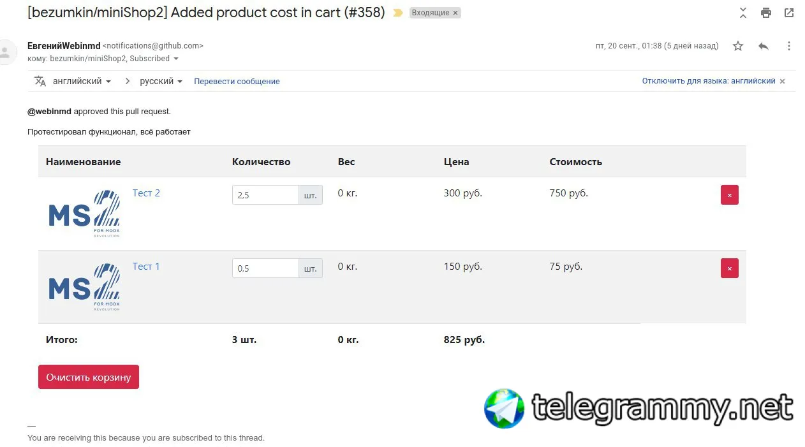Click the Очистить корзину button

[89, 377]
